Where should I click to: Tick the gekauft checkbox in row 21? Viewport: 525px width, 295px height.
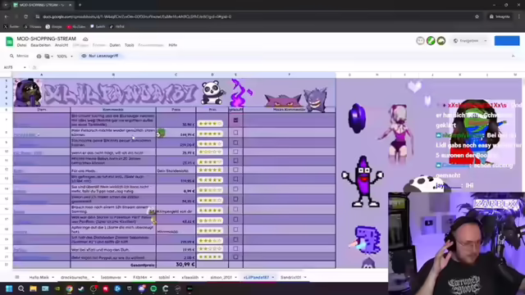click(235, 256)
